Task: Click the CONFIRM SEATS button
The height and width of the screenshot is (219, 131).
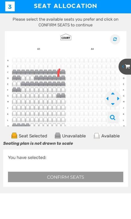Action: click(65, 177)
